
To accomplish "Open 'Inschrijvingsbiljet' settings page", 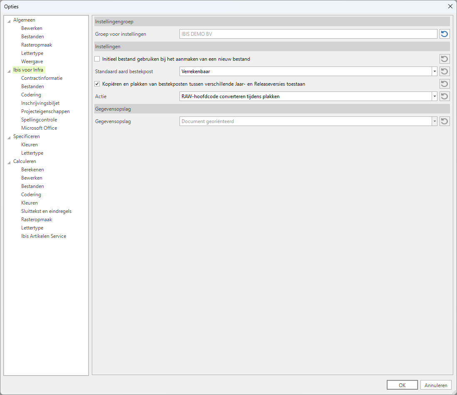I will coord(40,103).
